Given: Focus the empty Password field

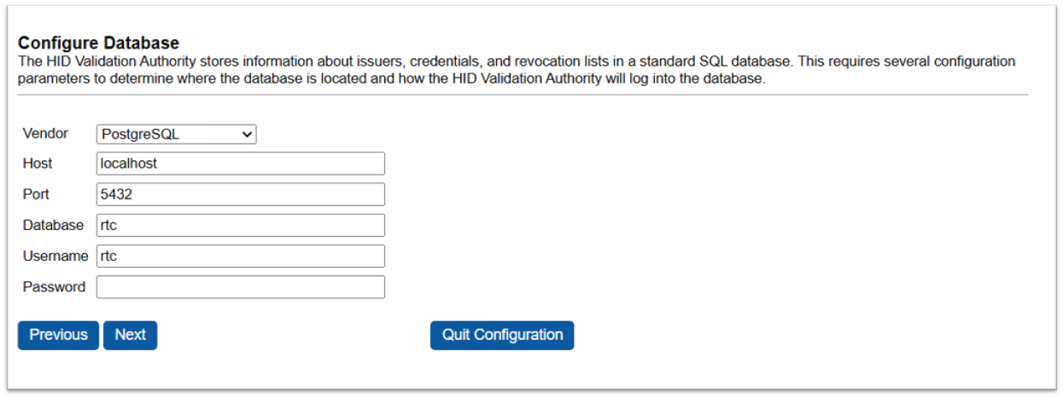Looking at the screenshot, I should 240,287.
